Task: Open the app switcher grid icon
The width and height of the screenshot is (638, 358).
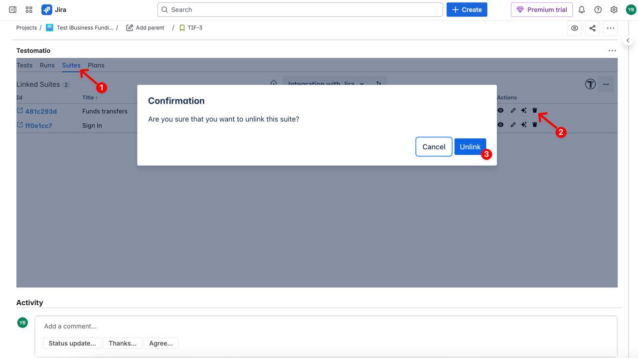Action: (28, 9)
